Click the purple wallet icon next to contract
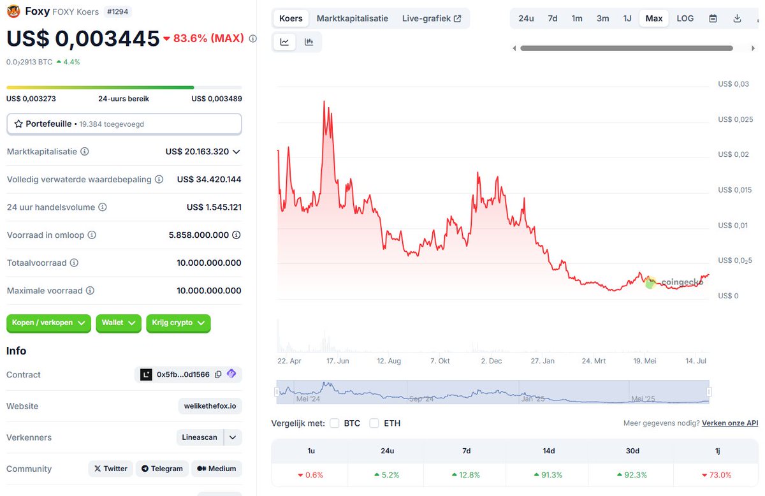The width and height of the screenshot is (765, 496). (x=231, y=374)
